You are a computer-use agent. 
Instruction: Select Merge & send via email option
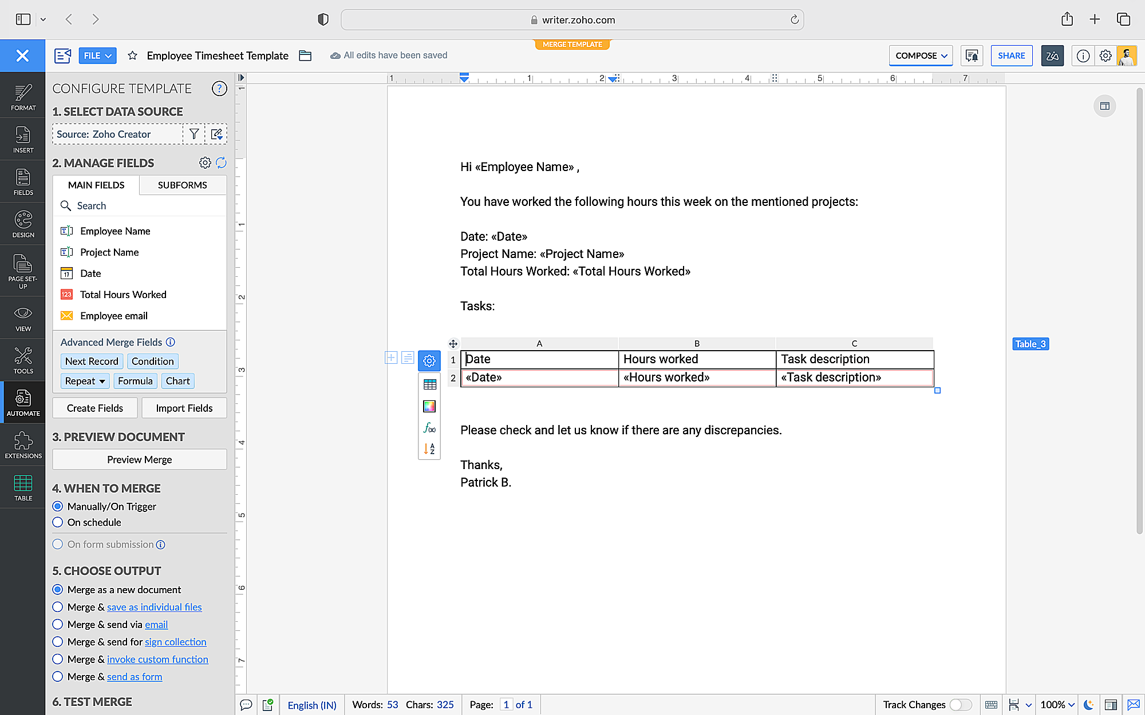pyautogui.click(x=58, y=625)
